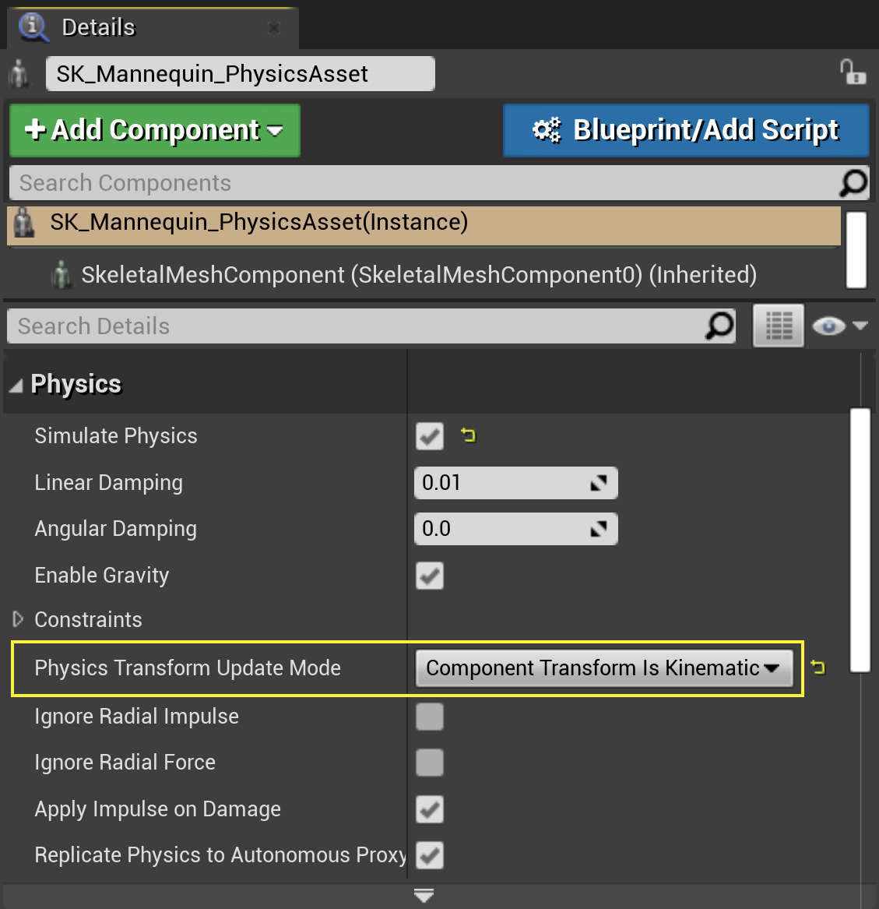This screenshot has width=879, height=909.
Task: Toggle the Enable Gravity checkbox
Action: pyautogui.click(x=430, y=576)
